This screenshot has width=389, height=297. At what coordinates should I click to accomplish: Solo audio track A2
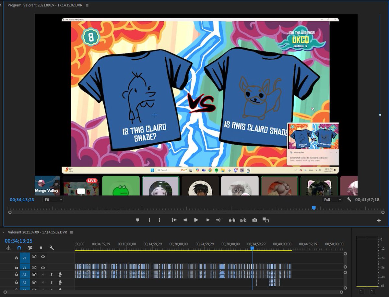click(x=51, y=282)
